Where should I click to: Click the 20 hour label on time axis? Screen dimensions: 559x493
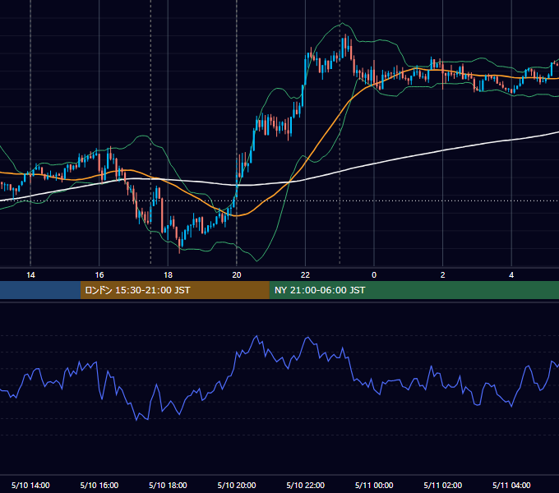click(x=237, y=275)
